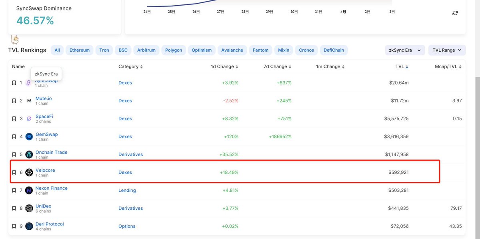Bookmark the Nexon Finance row
Screen dimensions: 480x239
(x=14, y=190)
